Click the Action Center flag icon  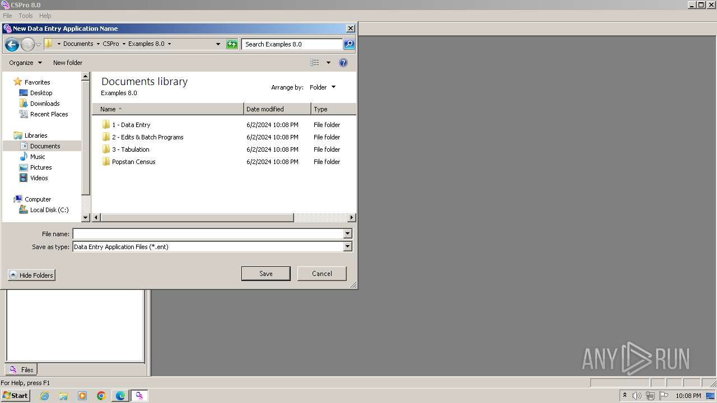point(664,396)
